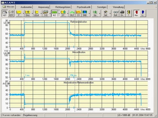Switch to the Psychoakustik tab

[84, 7]
